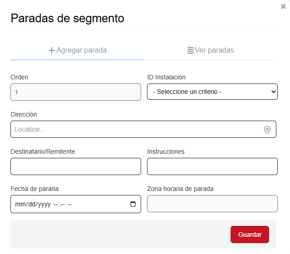Close the Paradas de segmento dialog
The height and width of the screenshot is (254, 290).
[x=284, y=6]
